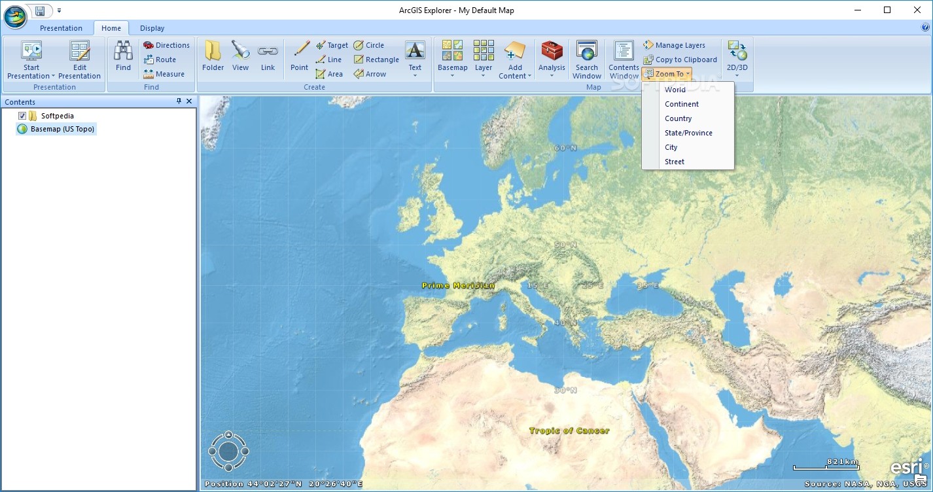Zoom to State/Province level
This screenshot has height=492, width=933.
(x=688, y=133)
